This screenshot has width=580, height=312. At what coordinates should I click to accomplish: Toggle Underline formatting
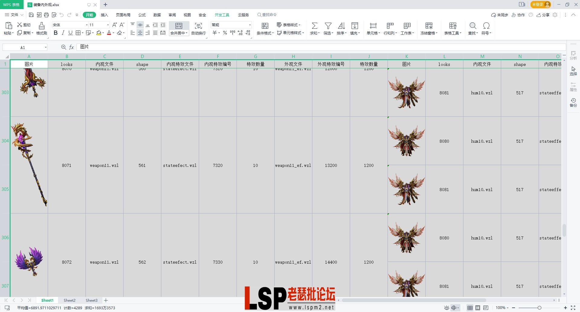pos(70,33)
